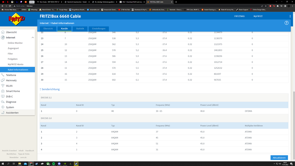Open the help question mark icon
The height and width of the screenshot is (166, 295).
pos(286,23)
